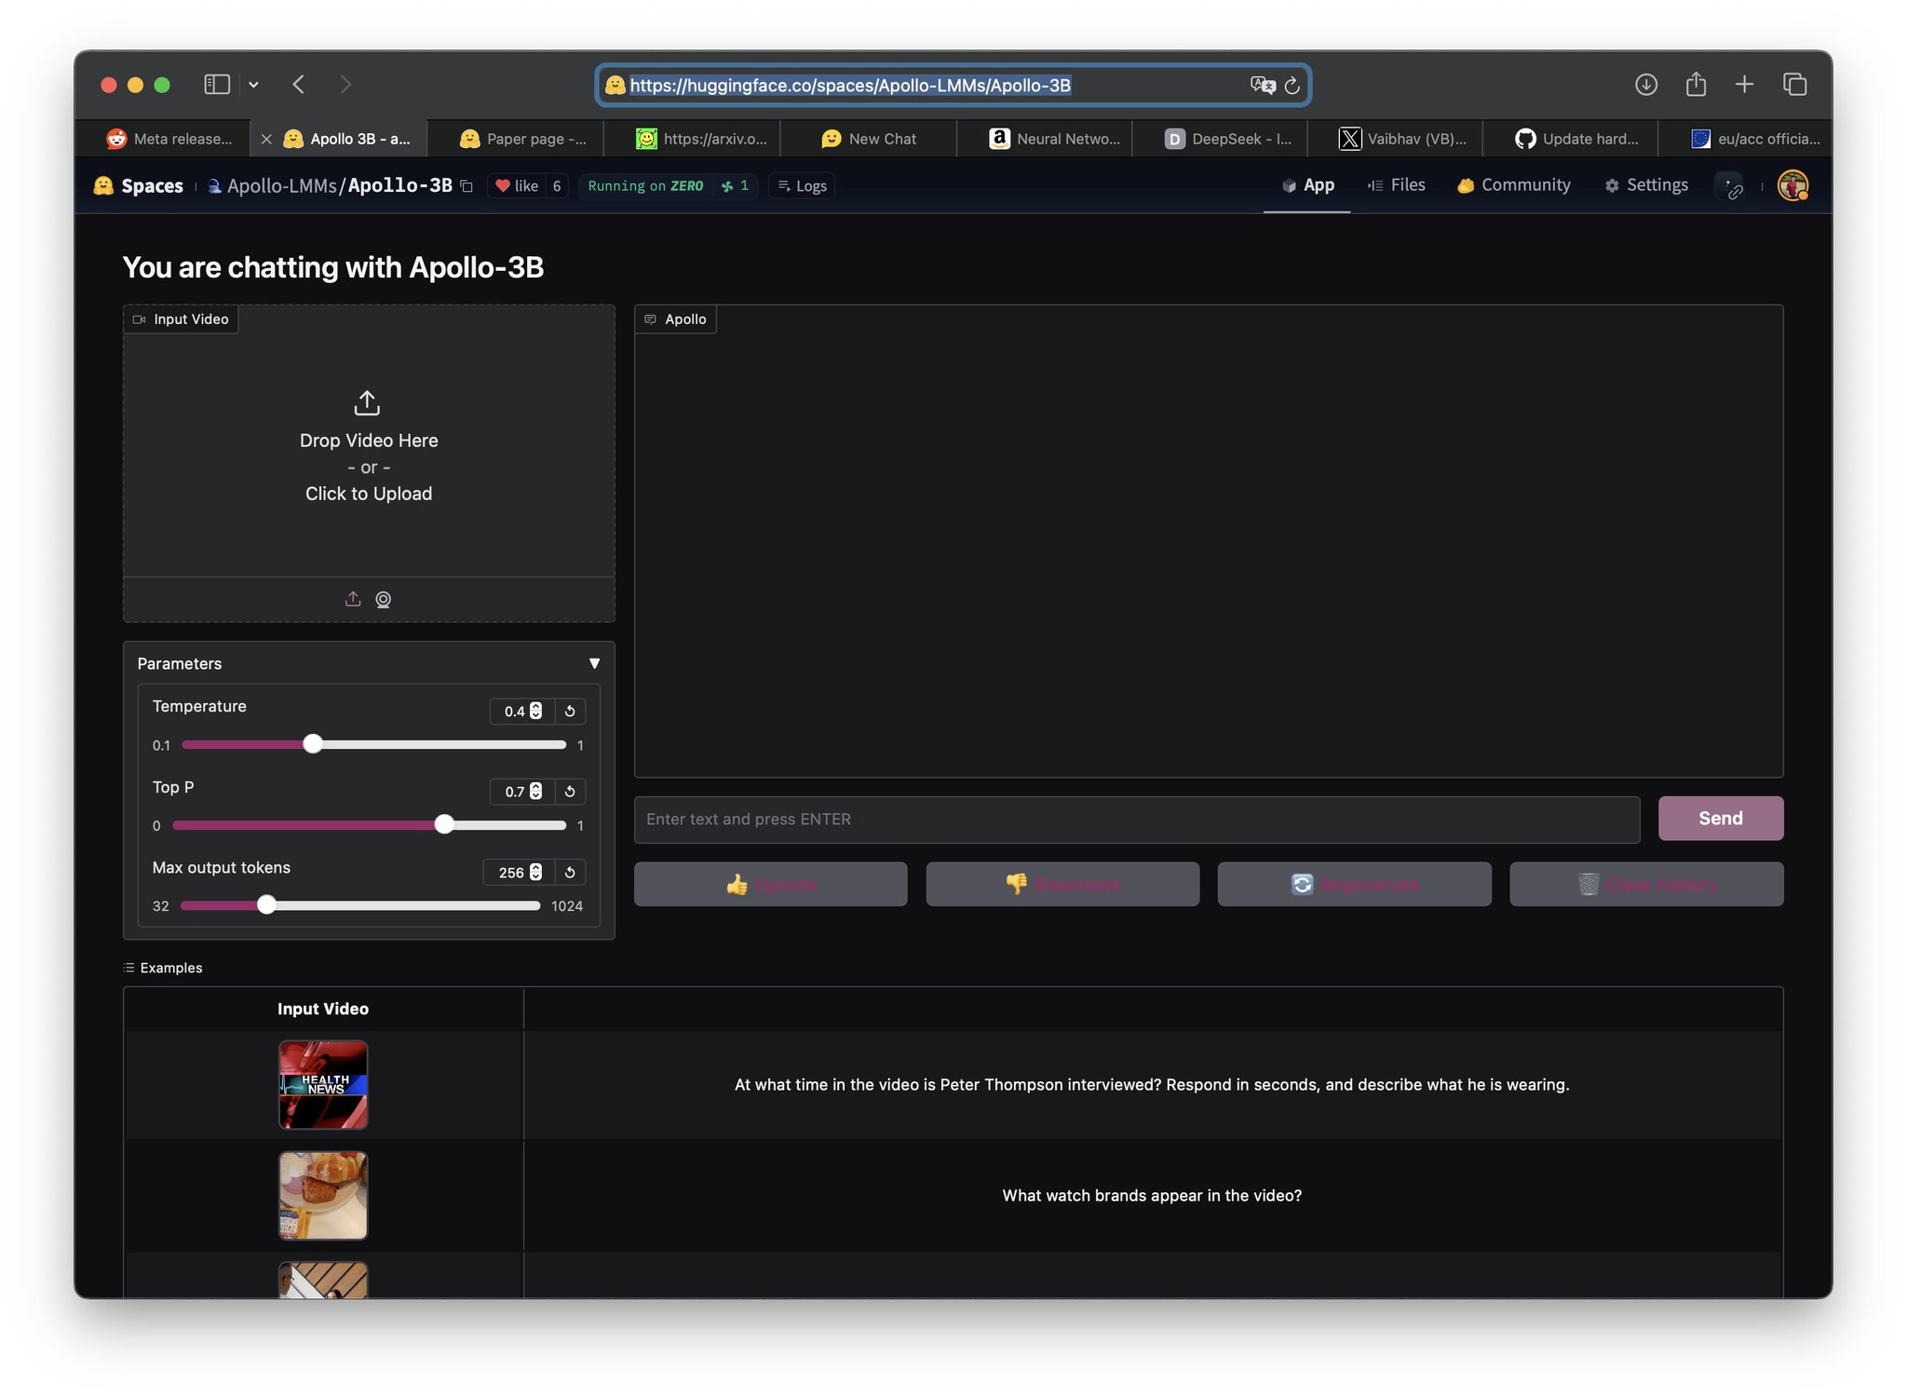Switch to the Meta release tab

[169, 139]
